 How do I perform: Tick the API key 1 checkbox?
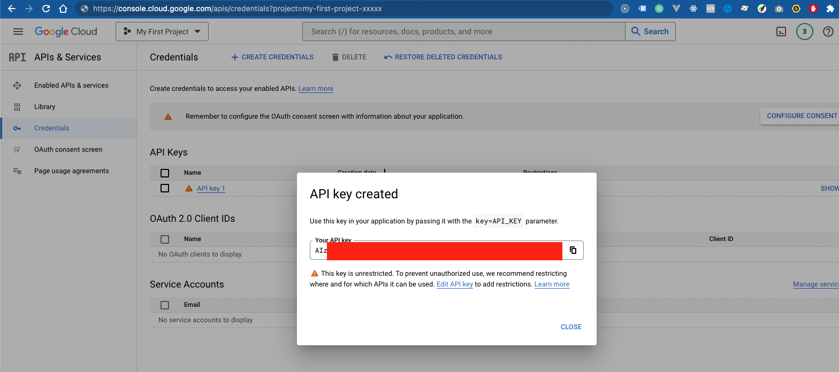click(165, 188)
